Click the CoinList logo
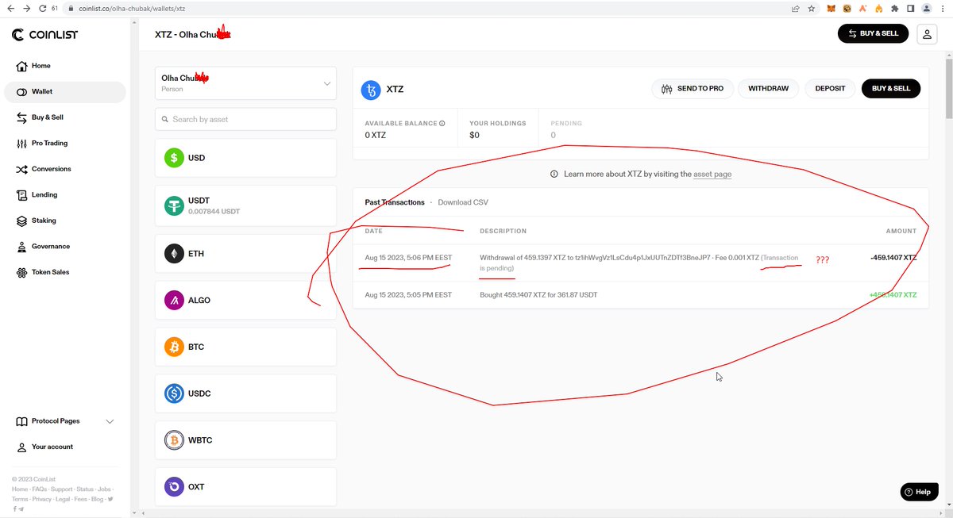 point(44,35)
